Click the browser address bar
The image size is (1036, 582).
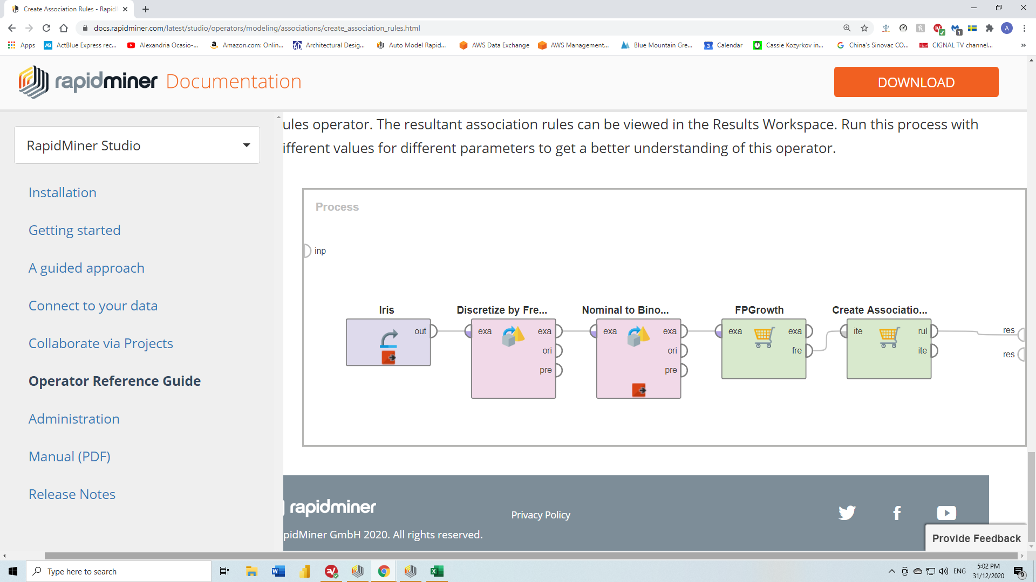(464, 28)
